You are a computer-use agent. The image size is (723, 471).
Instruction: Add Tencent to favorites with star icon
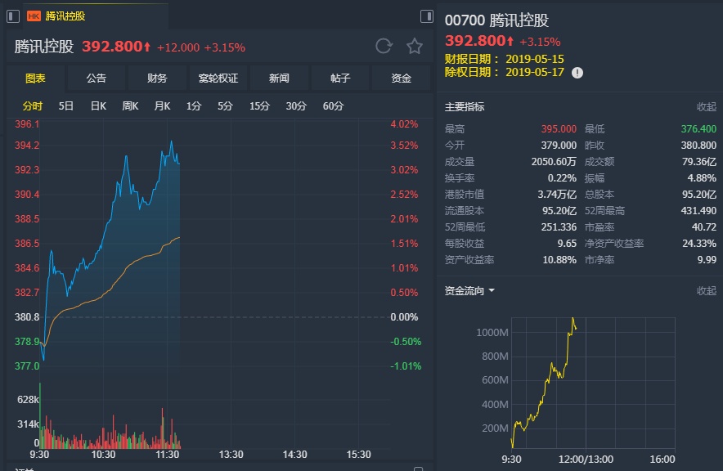(x=415, y=46)
